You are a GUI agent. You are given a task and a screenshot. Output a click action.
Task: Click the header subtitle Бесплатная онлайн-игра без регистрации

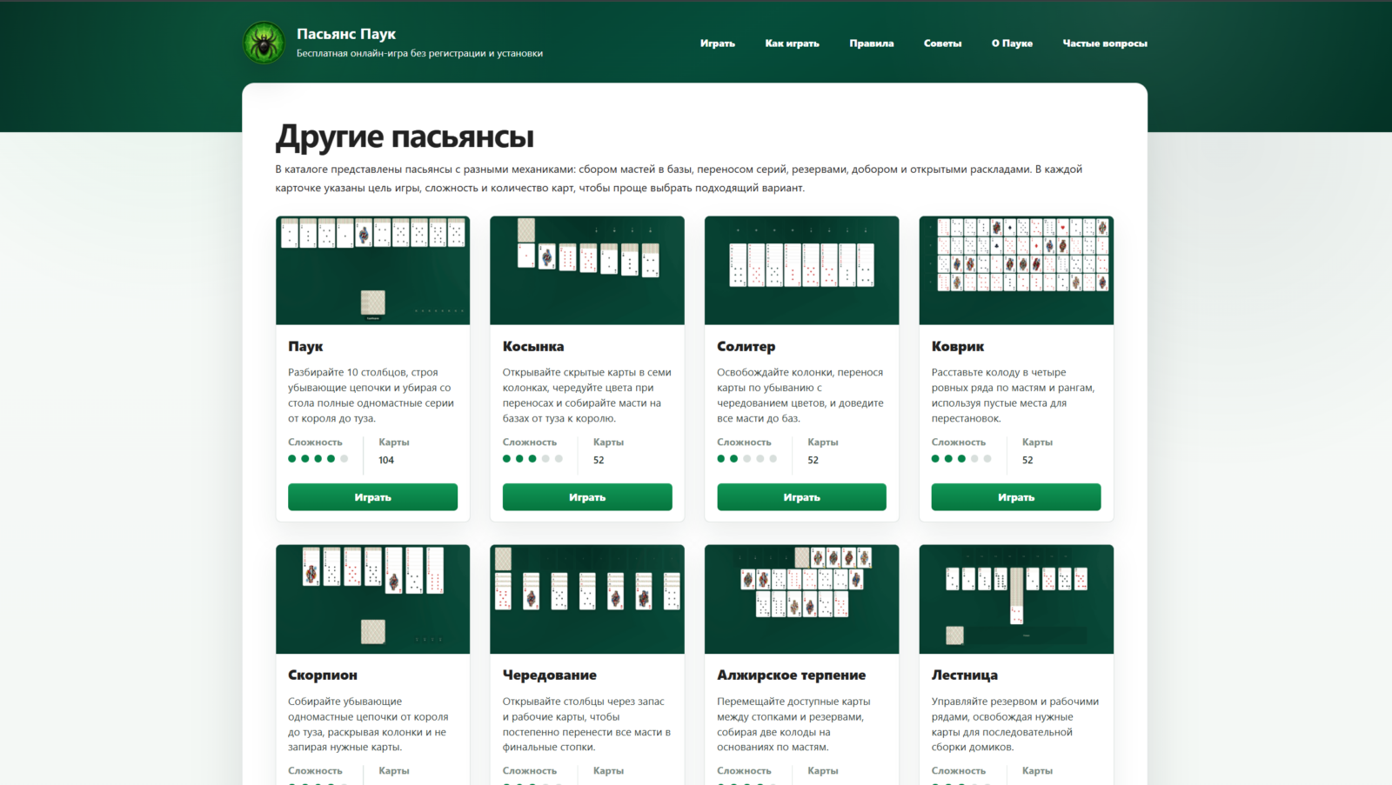click(x=419, y=53)
